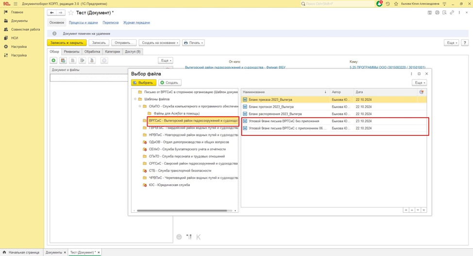Open the Печать dropdown
Image resolution: width=473 pixels, height=256 pixels.
(x=193, y=43)
